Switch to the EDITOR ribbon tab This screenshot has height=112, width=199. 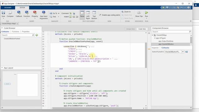coord(22,7)
